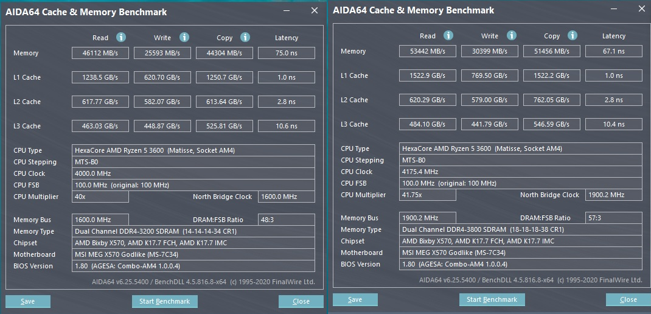Select L2 Cache read value 620.29 GB/s
651x314 pixels.
pos(428,100)
